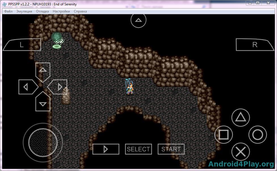Screen dimensions: 277x171
Task: Open the Эмуляция menu
Action: point(24,11)
